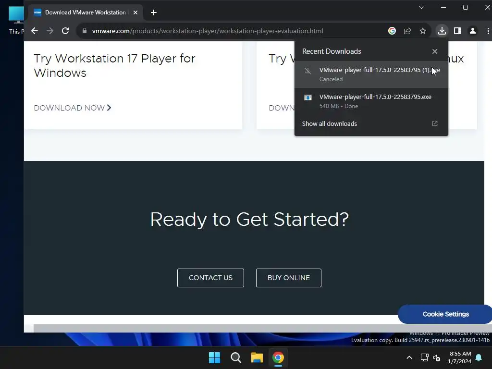Viewport: 492px width, 369px height.
Task: Open the Chrome side panel
Action: click(x=457, y=31)
